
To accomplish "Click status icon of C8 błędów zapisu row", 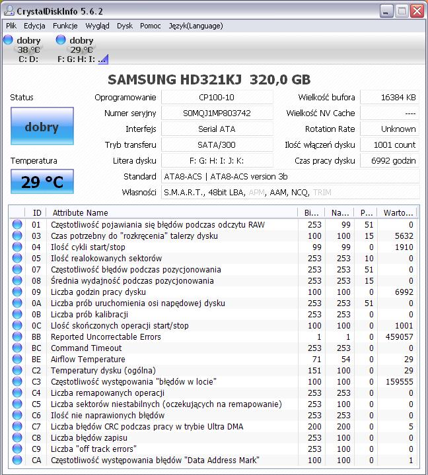I will pyautogui.click(x=17, y=437).
